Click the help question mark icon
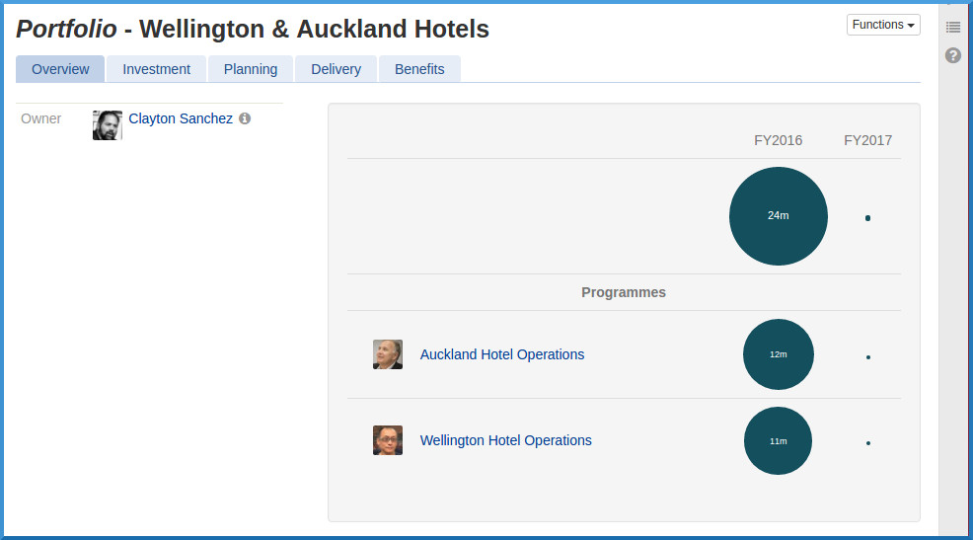Image resolution: width=973 pixels, height=540 pixels. pos(952,55)
